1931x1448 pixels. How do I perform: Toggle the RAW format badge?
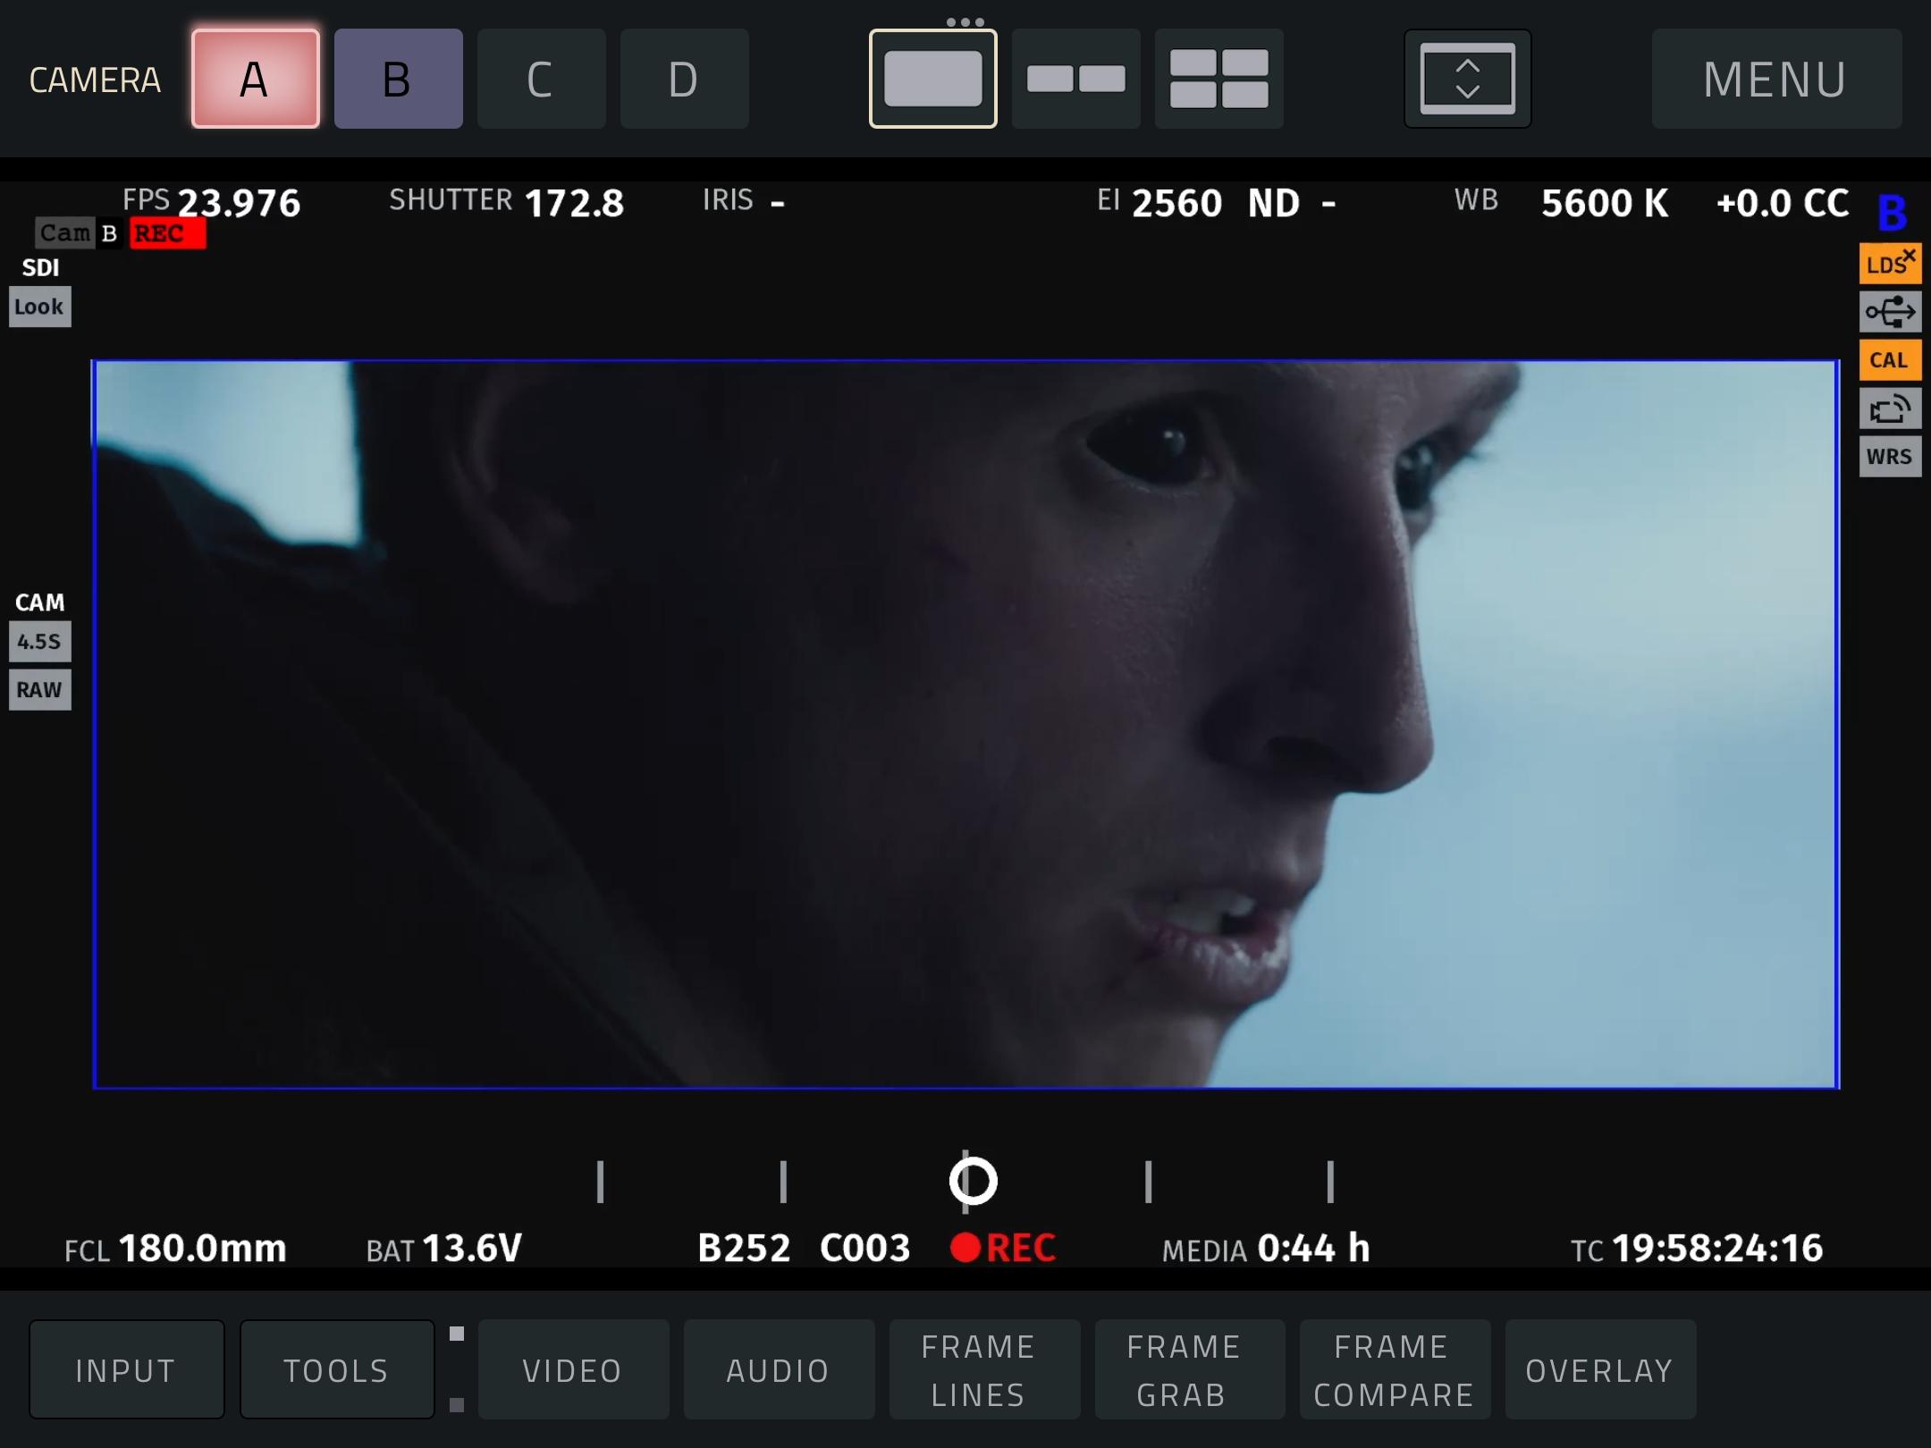pos(39,690)
